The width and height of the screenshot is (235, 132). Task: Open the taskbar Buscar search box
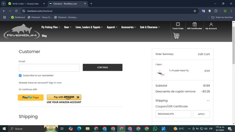point(26,129)
